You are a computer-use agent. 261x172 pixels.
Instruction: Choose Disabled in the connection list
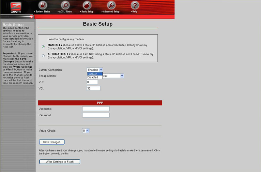coord(93,77)
